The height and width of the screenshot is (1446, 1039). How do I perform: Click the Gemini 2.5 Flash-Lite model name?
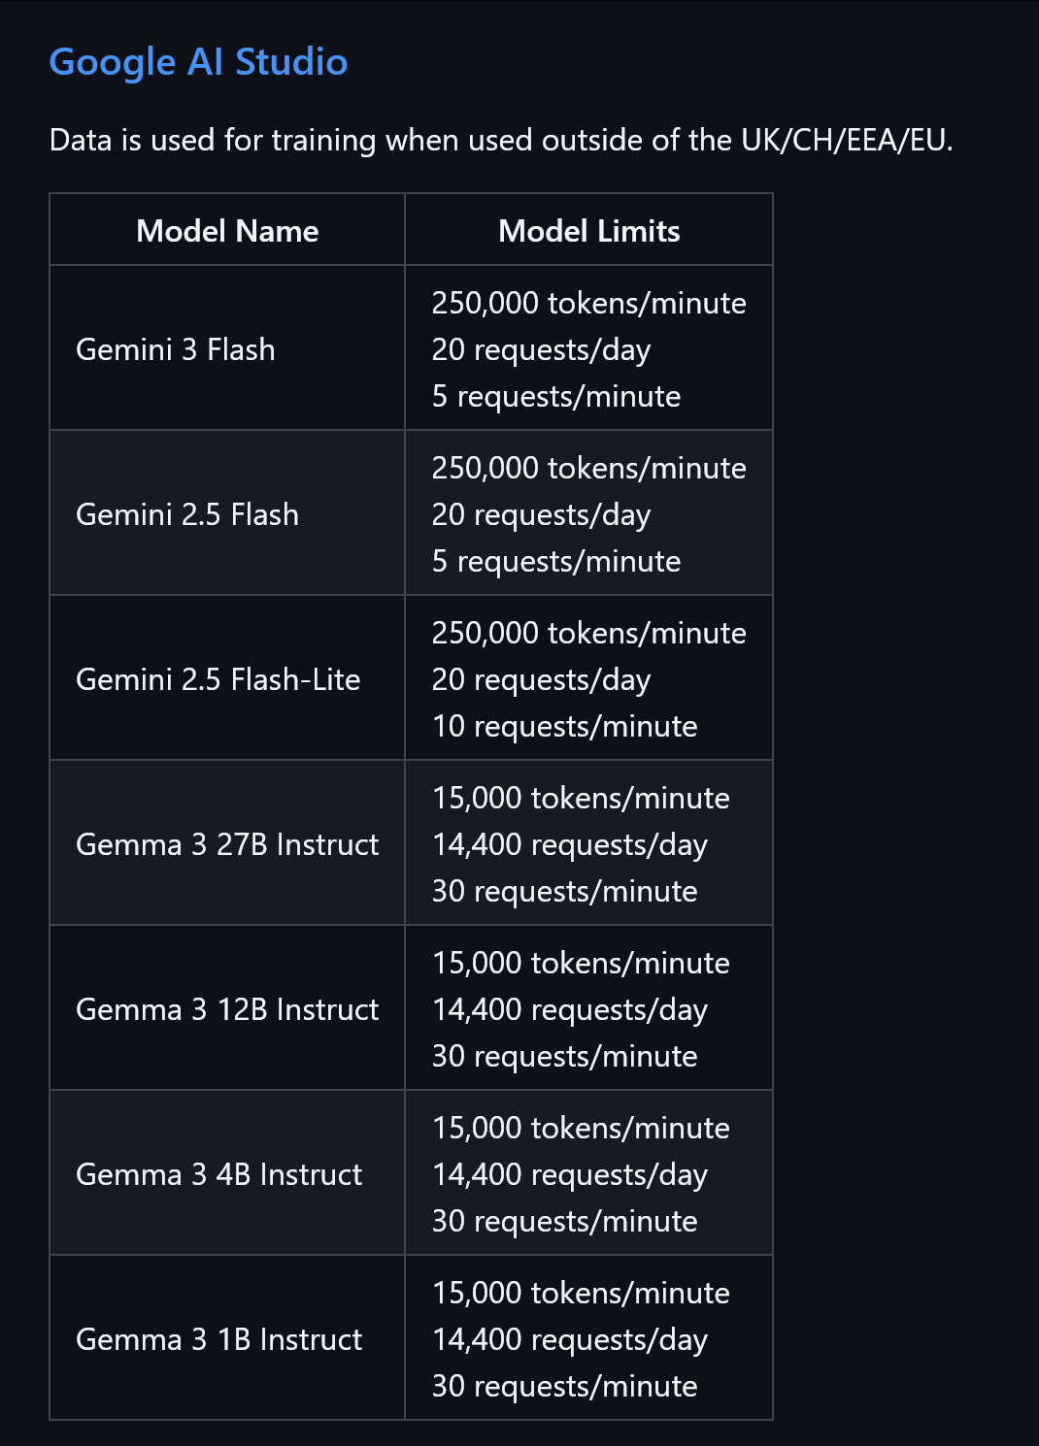coord(218,679)
